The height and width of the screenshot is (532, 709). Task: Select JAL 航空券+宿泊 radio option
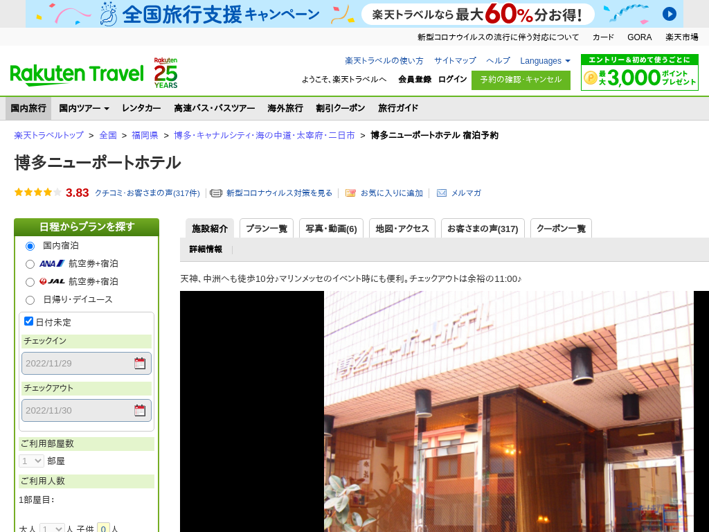pos(30,283)
